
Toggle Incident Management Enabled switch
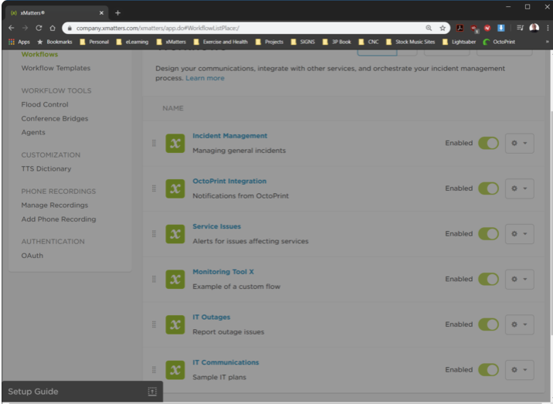coord(488,143)
